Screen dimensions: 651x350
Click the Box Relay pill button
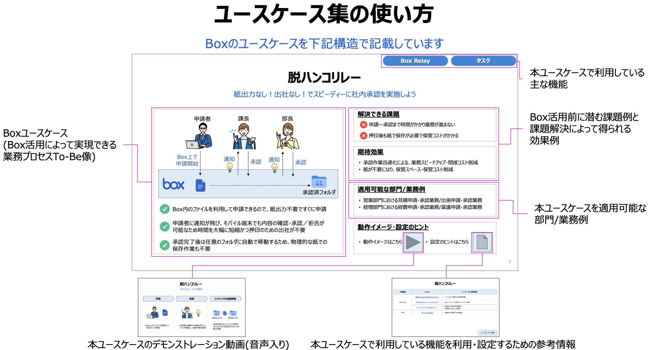(x=415, y=61)
